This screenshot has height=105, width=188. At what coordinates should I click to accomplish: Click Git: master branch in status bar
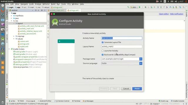tap(155, 104)
